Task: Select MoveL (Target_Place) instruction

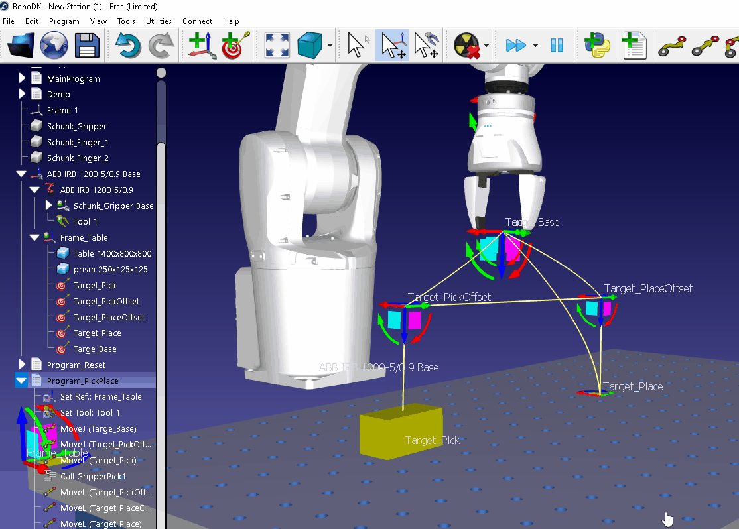Action: [101, 524]
